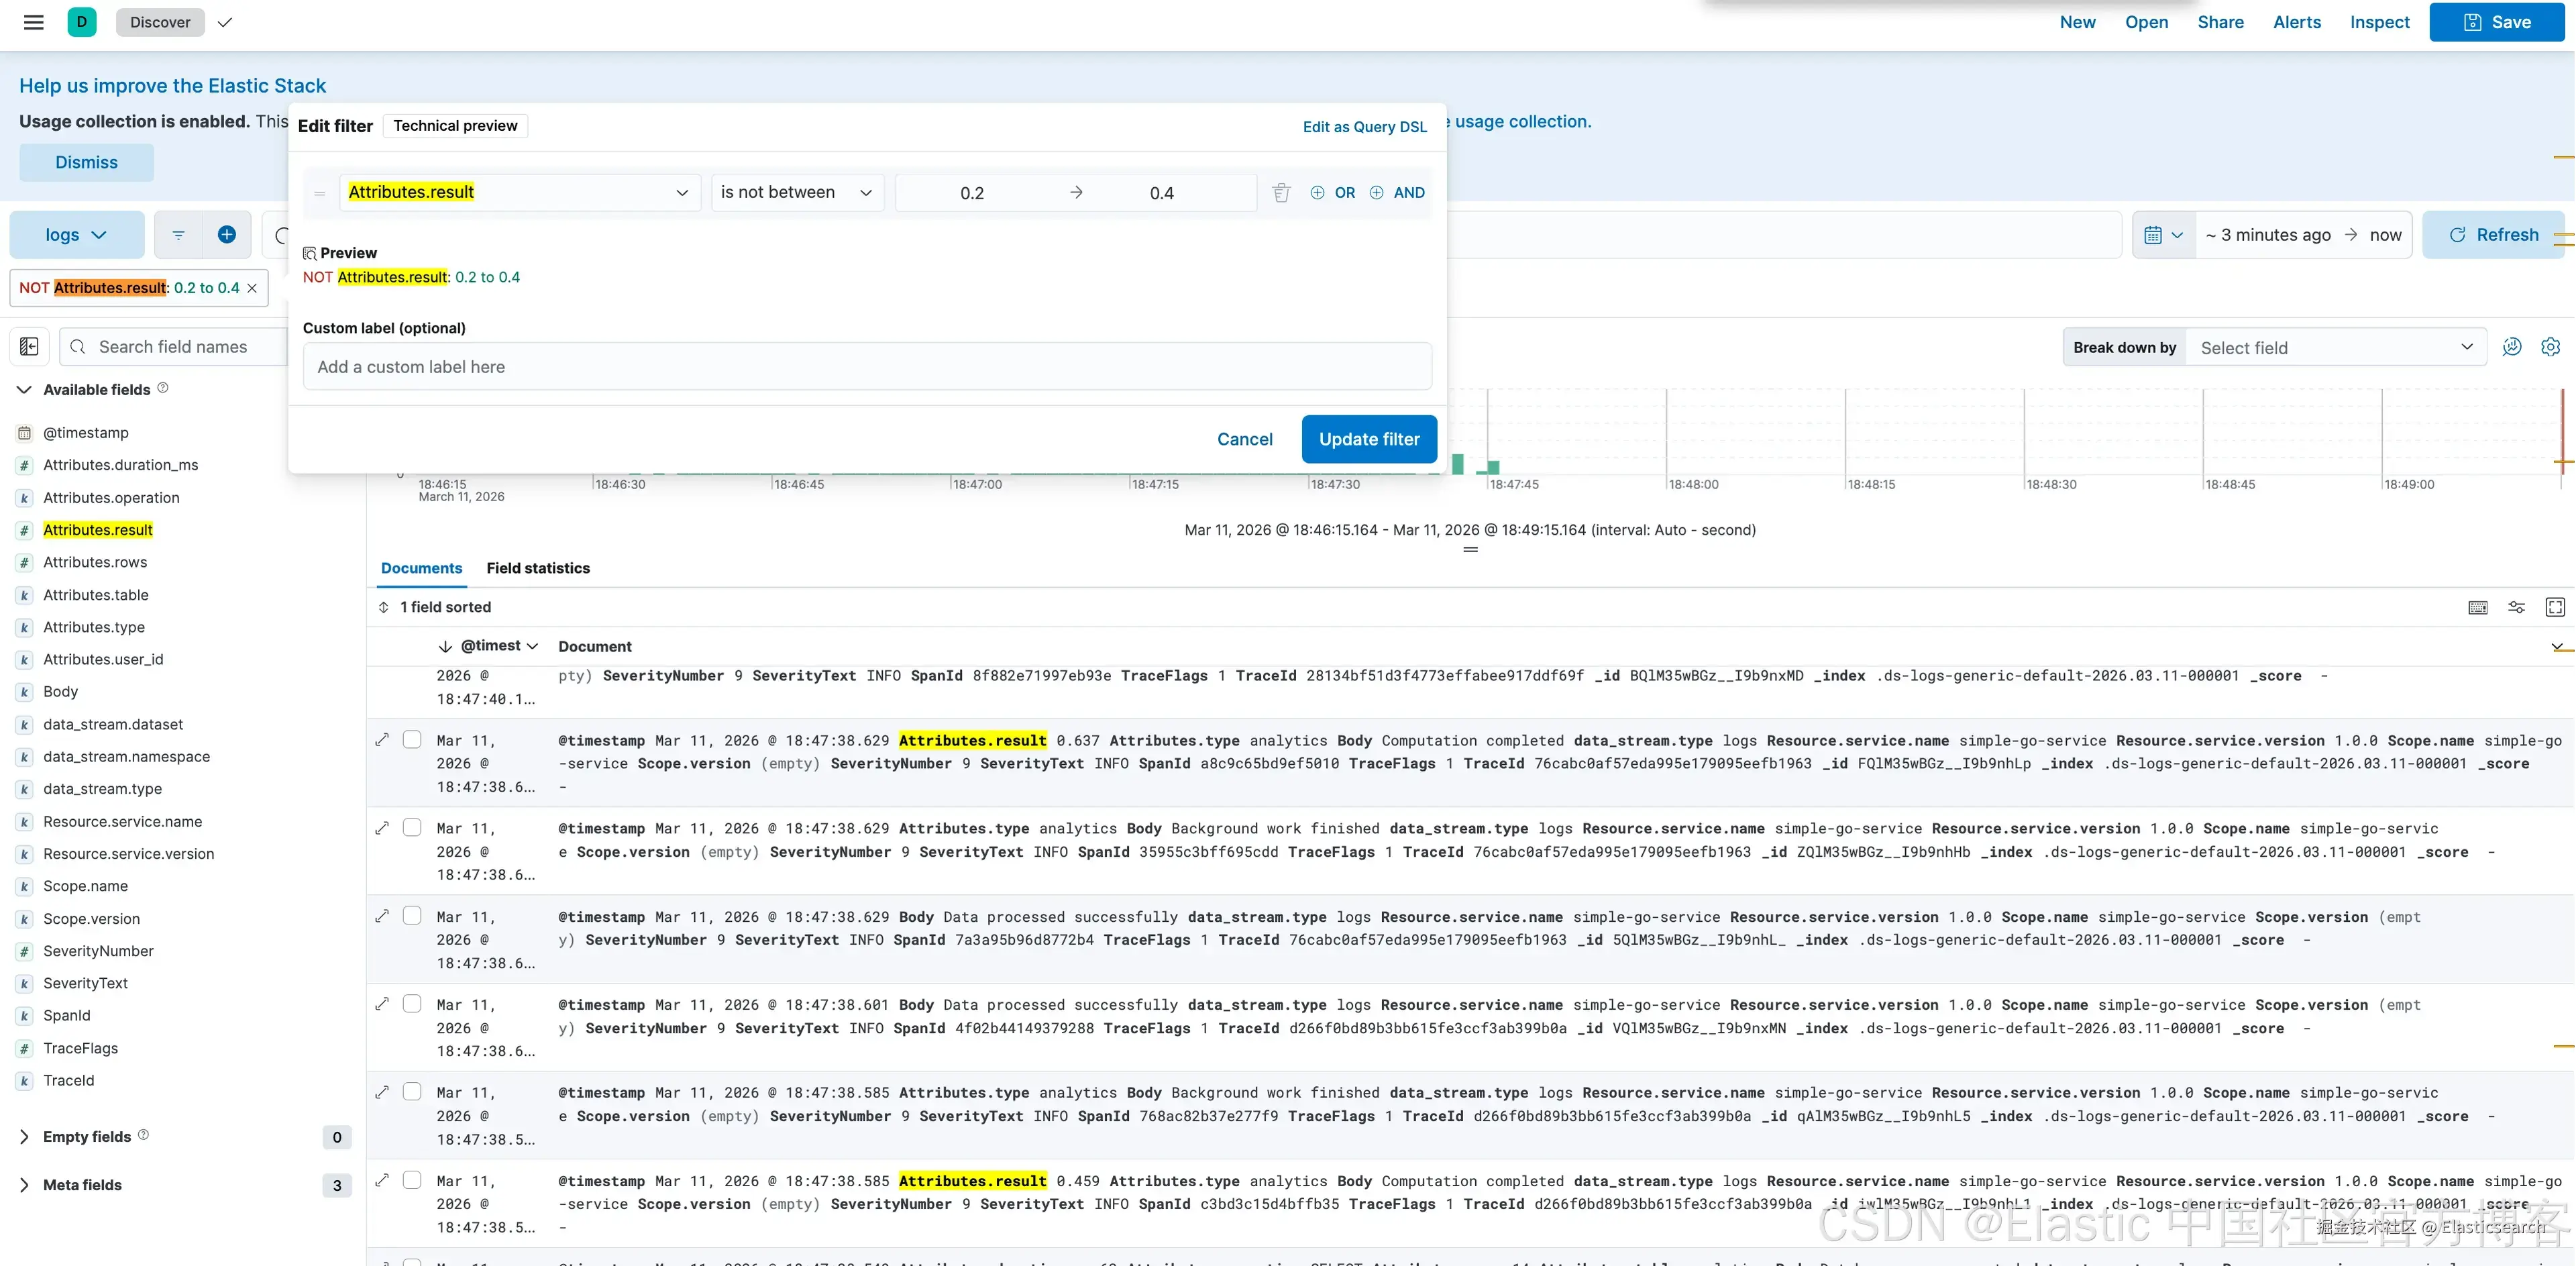Tick checkbox for the Attributes.result 0.459 row
This screenshot has width=2576, height=1266.
click(x=412, y=1180)
